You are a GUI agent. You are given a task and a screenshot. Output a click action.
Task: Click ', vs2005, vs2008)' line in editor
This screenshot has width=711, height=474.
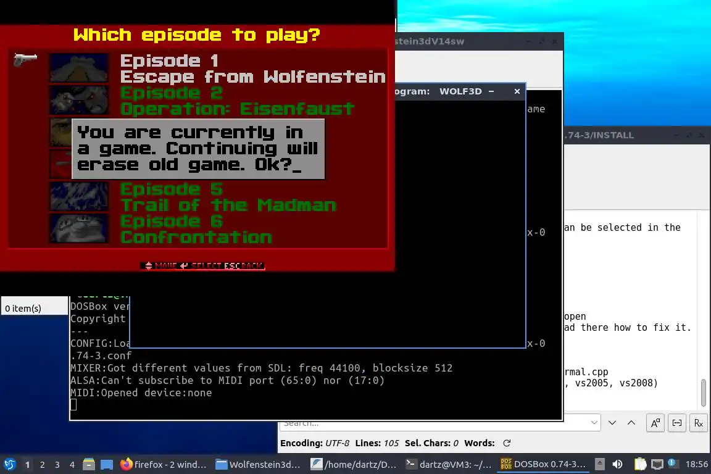(x=611, y=383)
